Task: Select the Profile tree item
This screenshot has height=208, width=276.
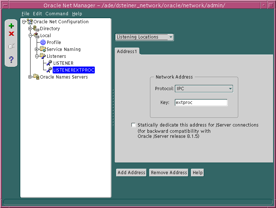Action: tap(54, 42)
